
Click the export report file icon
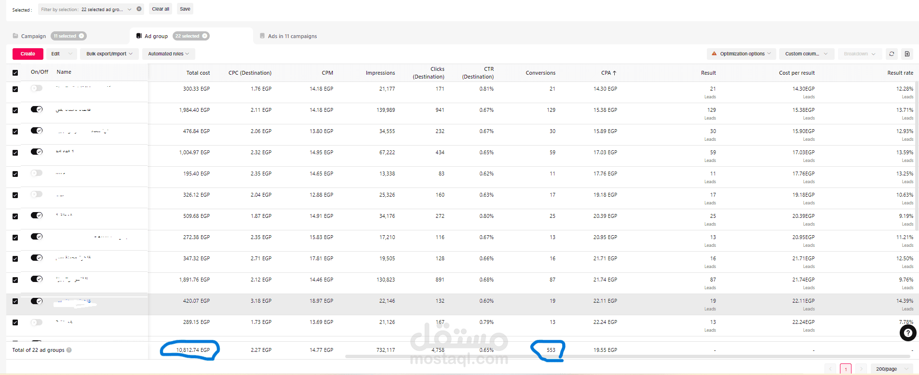[907, 54]
